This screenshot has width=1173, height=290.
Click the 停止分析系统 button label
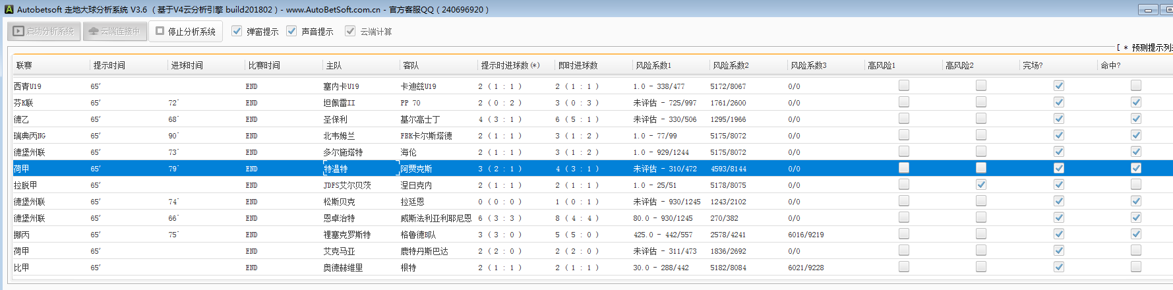[x=191, y=32]
